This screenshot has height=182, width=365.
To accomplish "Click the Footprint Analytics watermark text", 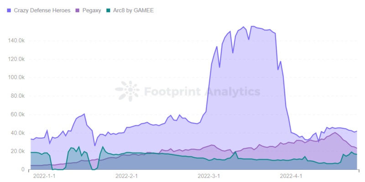I will (x=202, y=91).
